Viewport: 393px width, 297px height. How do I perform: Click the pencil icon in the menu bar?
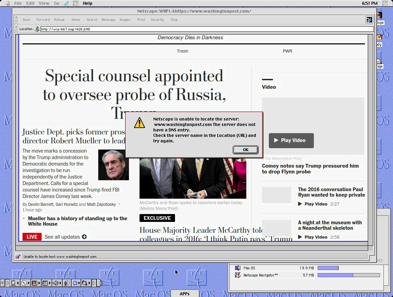point(67,3)
